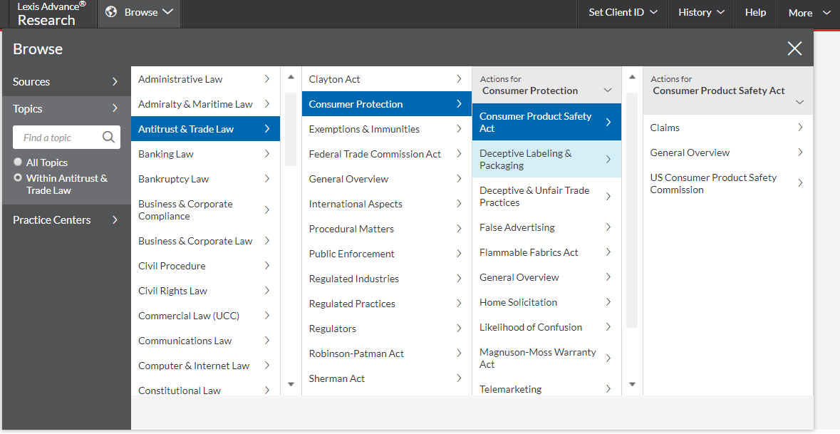Click the topics list scrollbar up arrow
Screen dimensions: 840x434
[291, 77]
